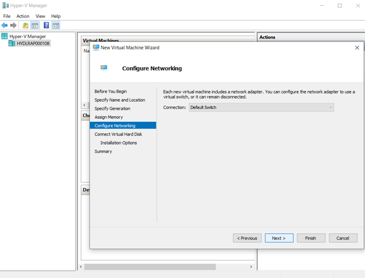The image size is (365, 278).
Task: Click the Up one level folder icon
Action: (x=26, y=25)
